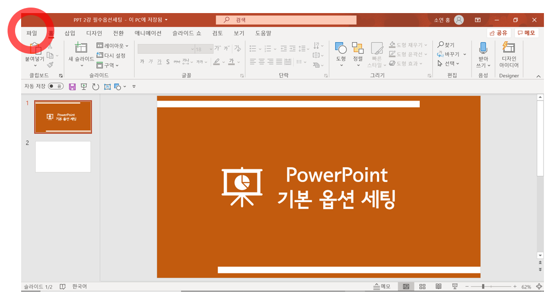Open the 애니메이션 ribbon tab
The image size is (554, 300).
point(148,33)
